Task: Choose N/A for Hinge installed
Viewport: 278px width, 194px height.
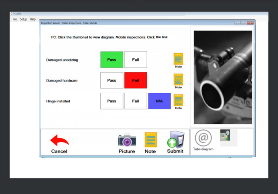Action: click(159, 101)
